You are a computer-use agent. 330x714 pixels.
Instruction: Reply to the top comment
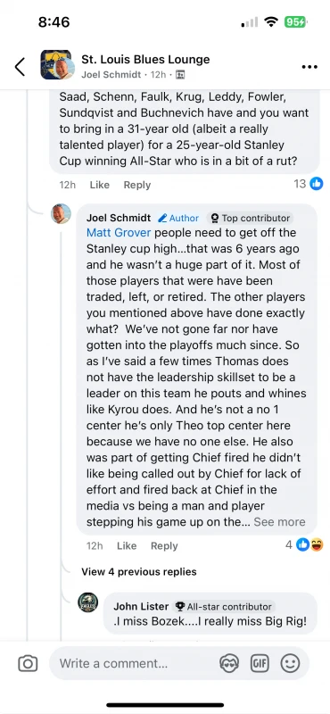tap(137, 185)
